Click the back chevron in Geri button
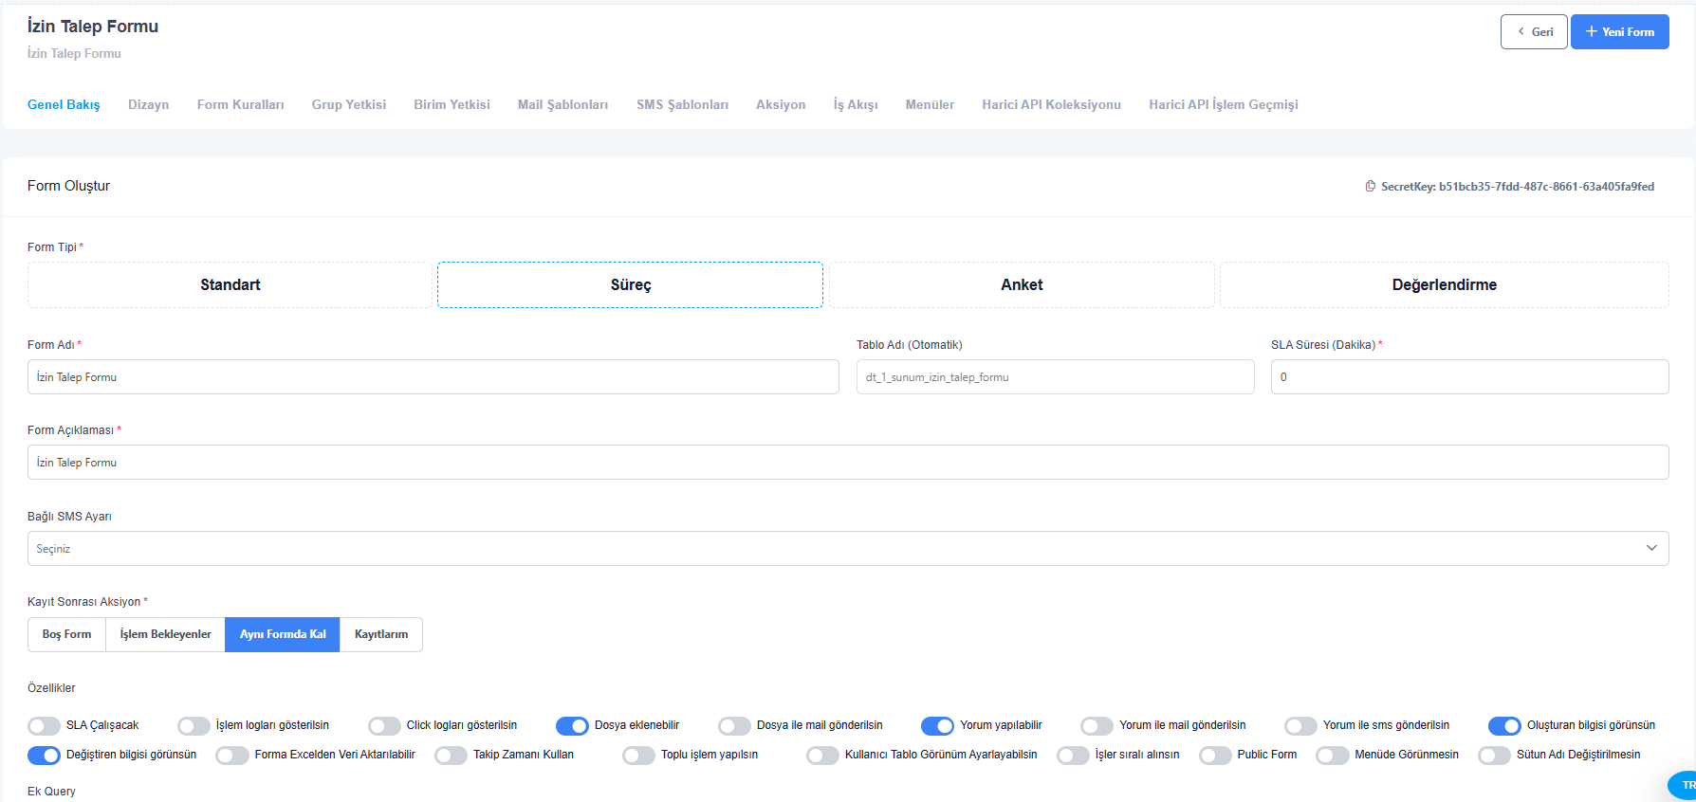The height and width of the screenshot is (802, 1696). [x=1521, y=32]
